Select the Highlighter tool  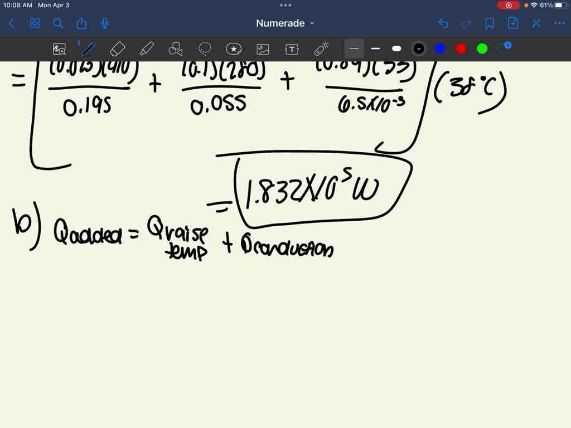point(147,49)
